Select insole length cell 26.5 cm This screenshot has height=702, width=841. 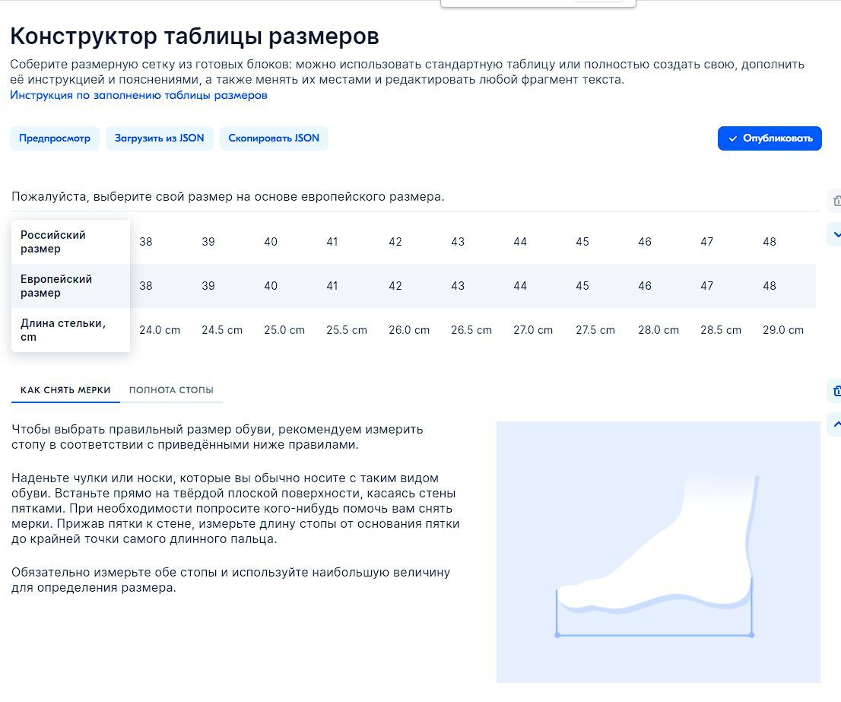pos(471,330)
